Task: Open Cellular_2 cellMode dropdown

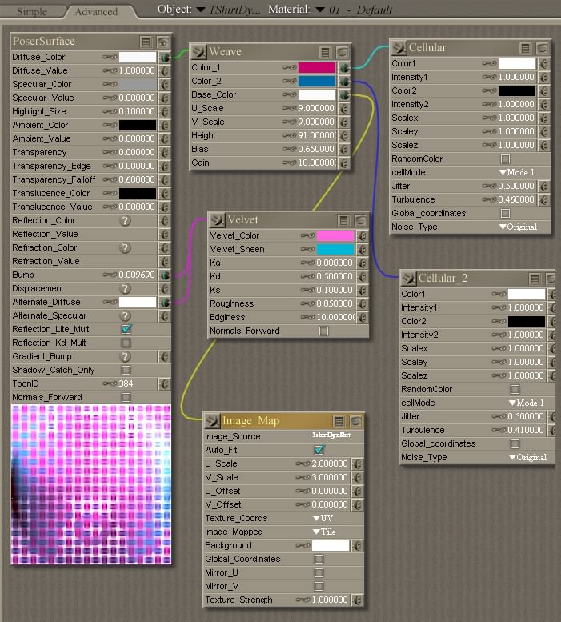Action: 527,403
